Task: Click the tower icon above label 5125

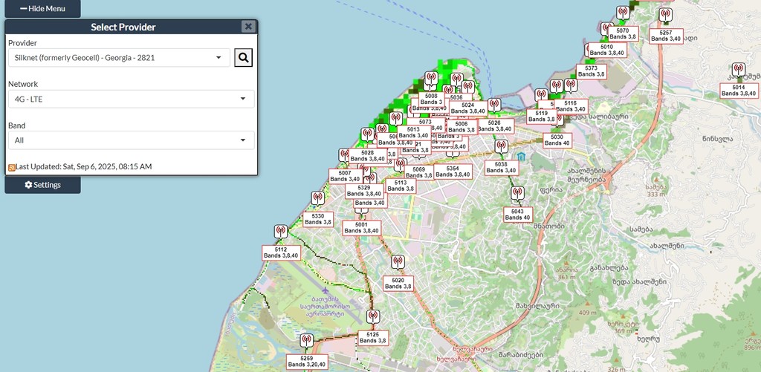Action: pos(373,317)
